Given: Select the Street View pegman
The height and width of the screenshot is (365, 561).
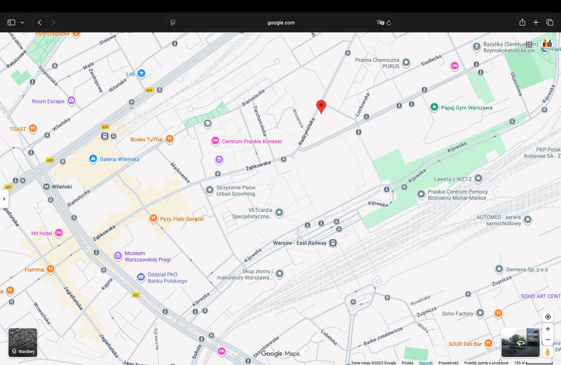Looking at the screenshot, I should click(x=548, y=352).
